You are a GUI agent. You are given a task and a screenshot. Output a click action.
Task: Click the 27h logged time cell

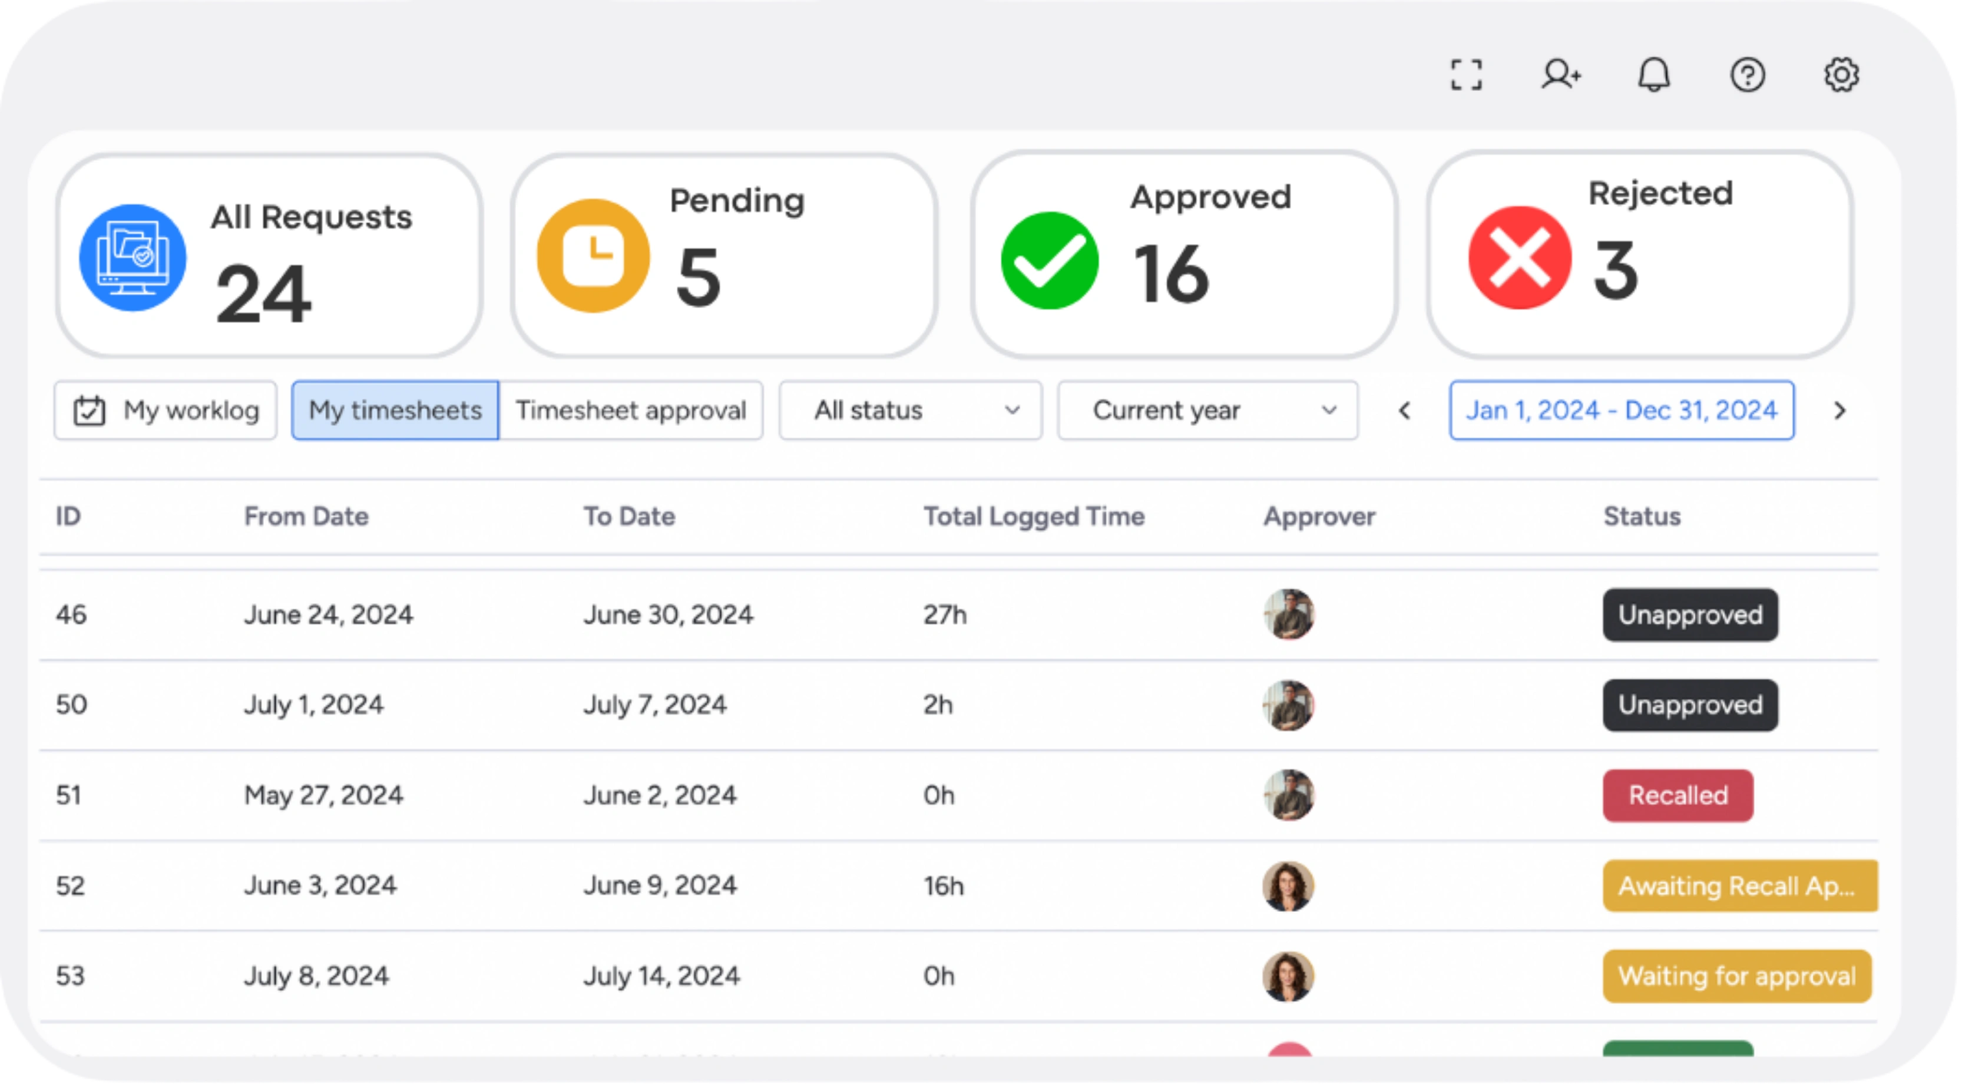point(945,615)
